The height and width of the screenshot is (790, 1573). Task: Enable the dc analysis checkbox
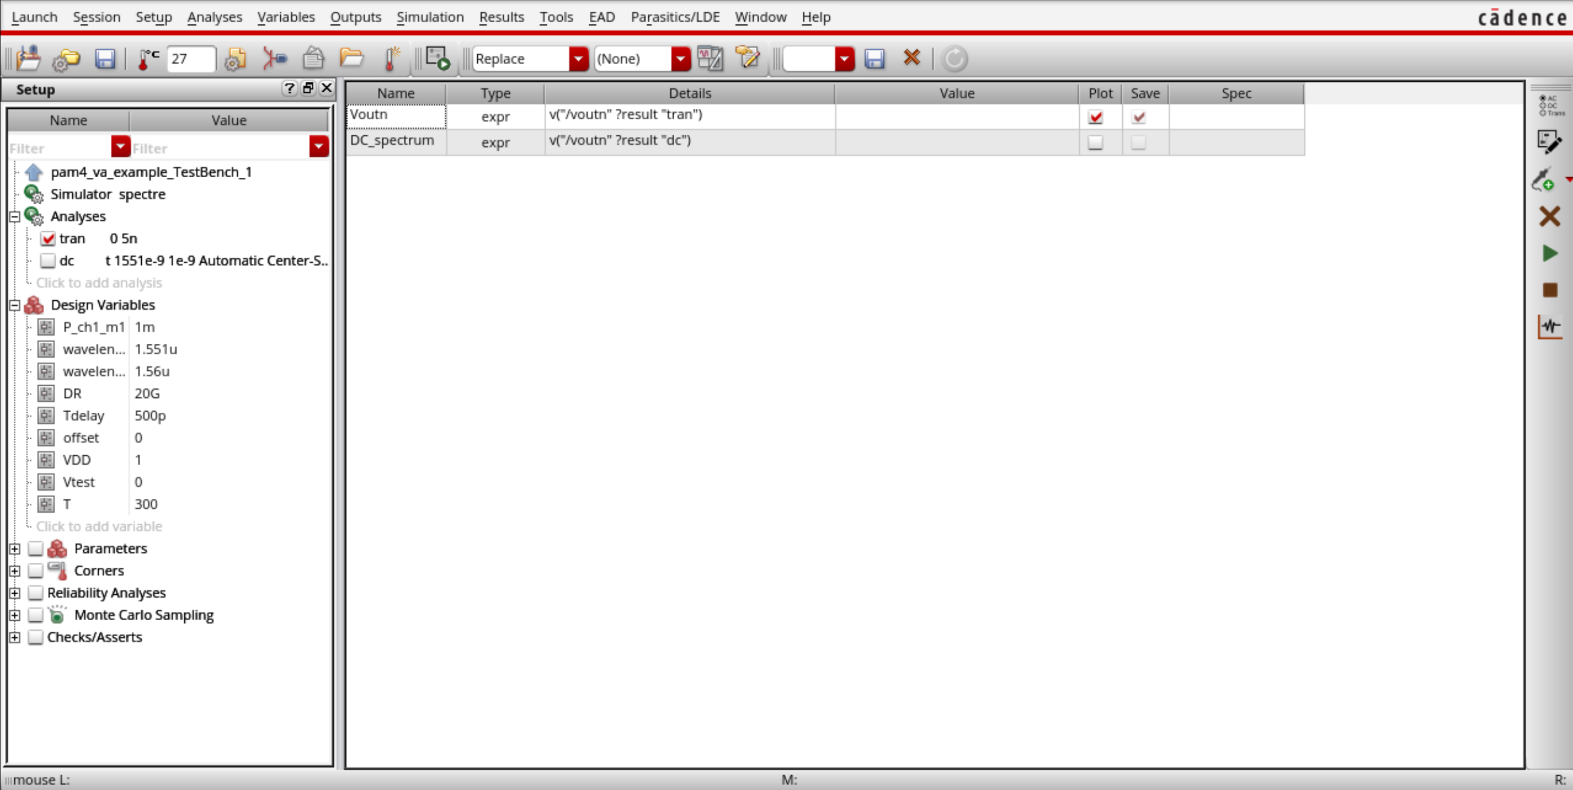48,261
